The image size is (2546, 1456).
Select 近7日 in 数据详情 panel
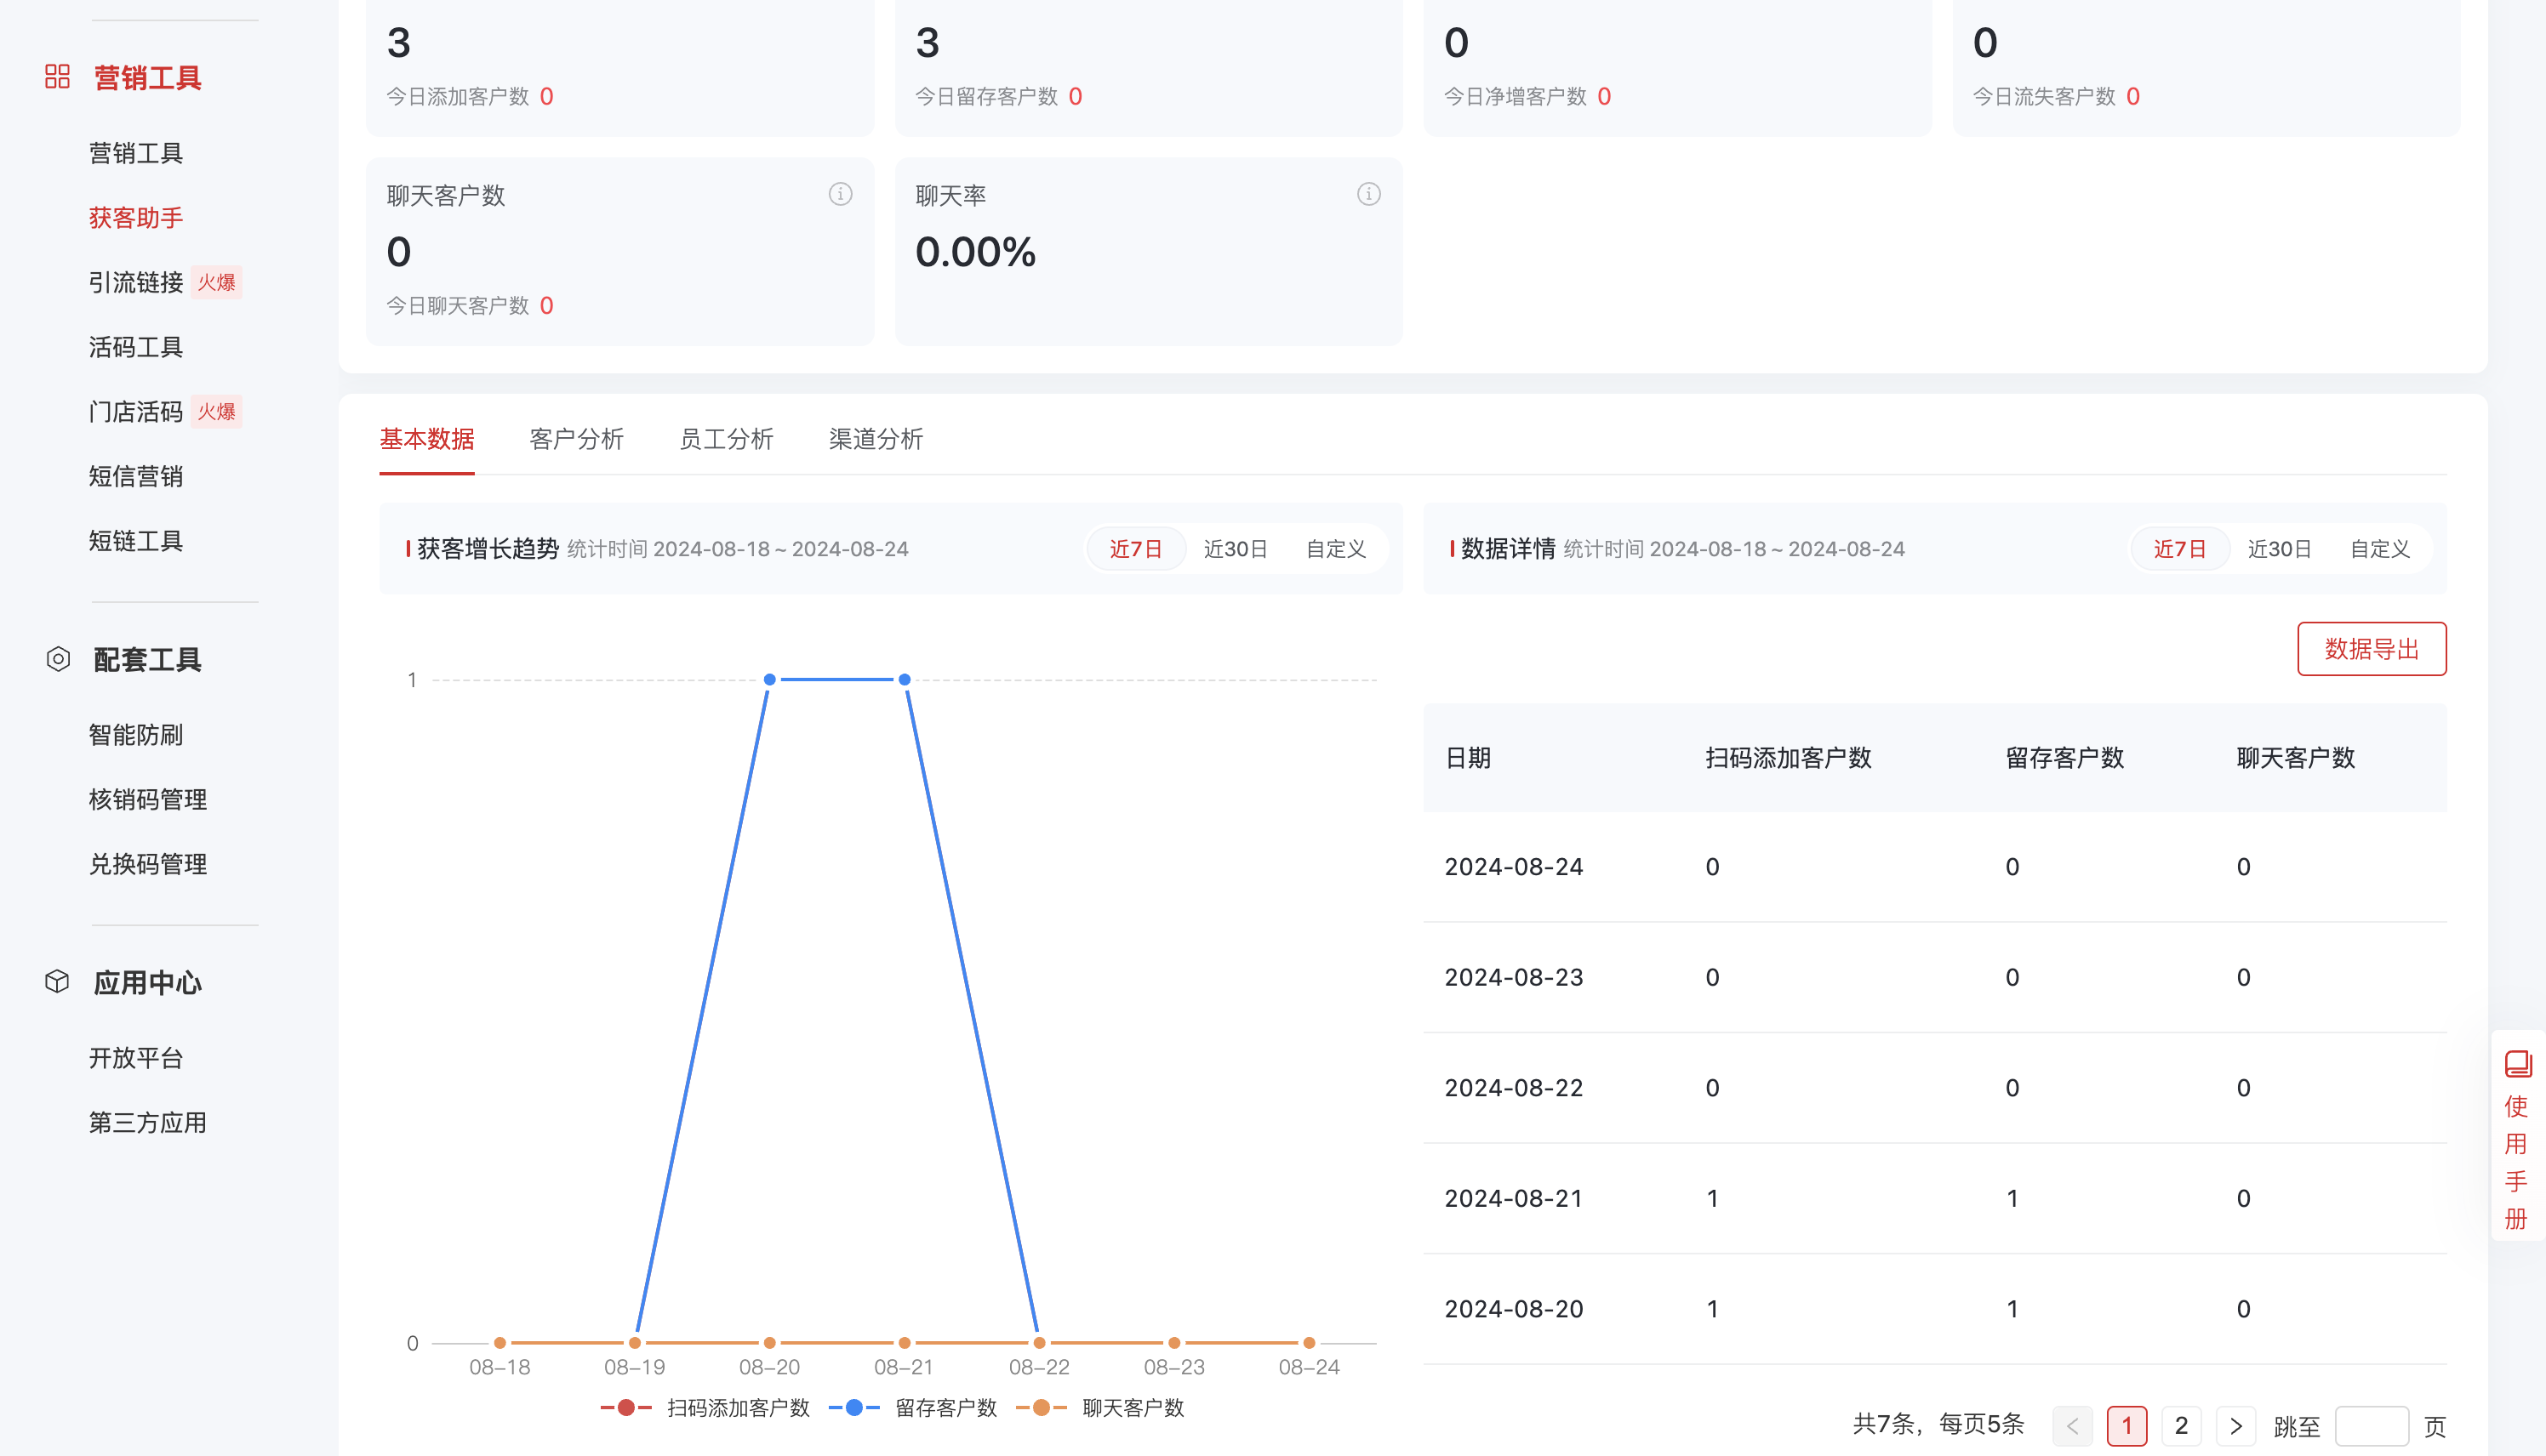(2181, 549)
